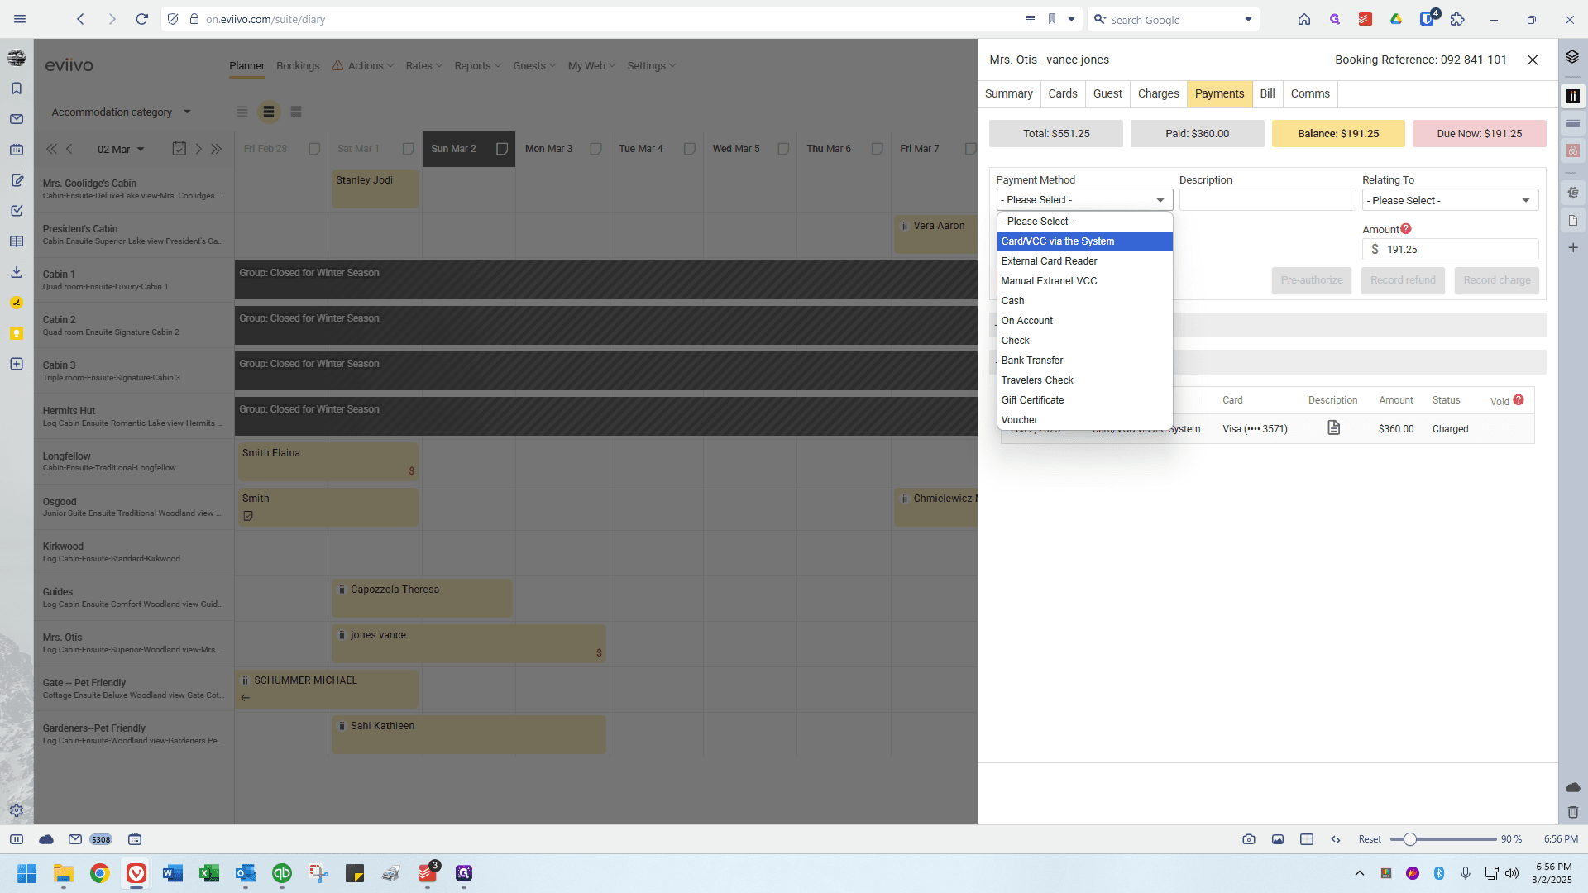Open the jones vance booking block

468,643
